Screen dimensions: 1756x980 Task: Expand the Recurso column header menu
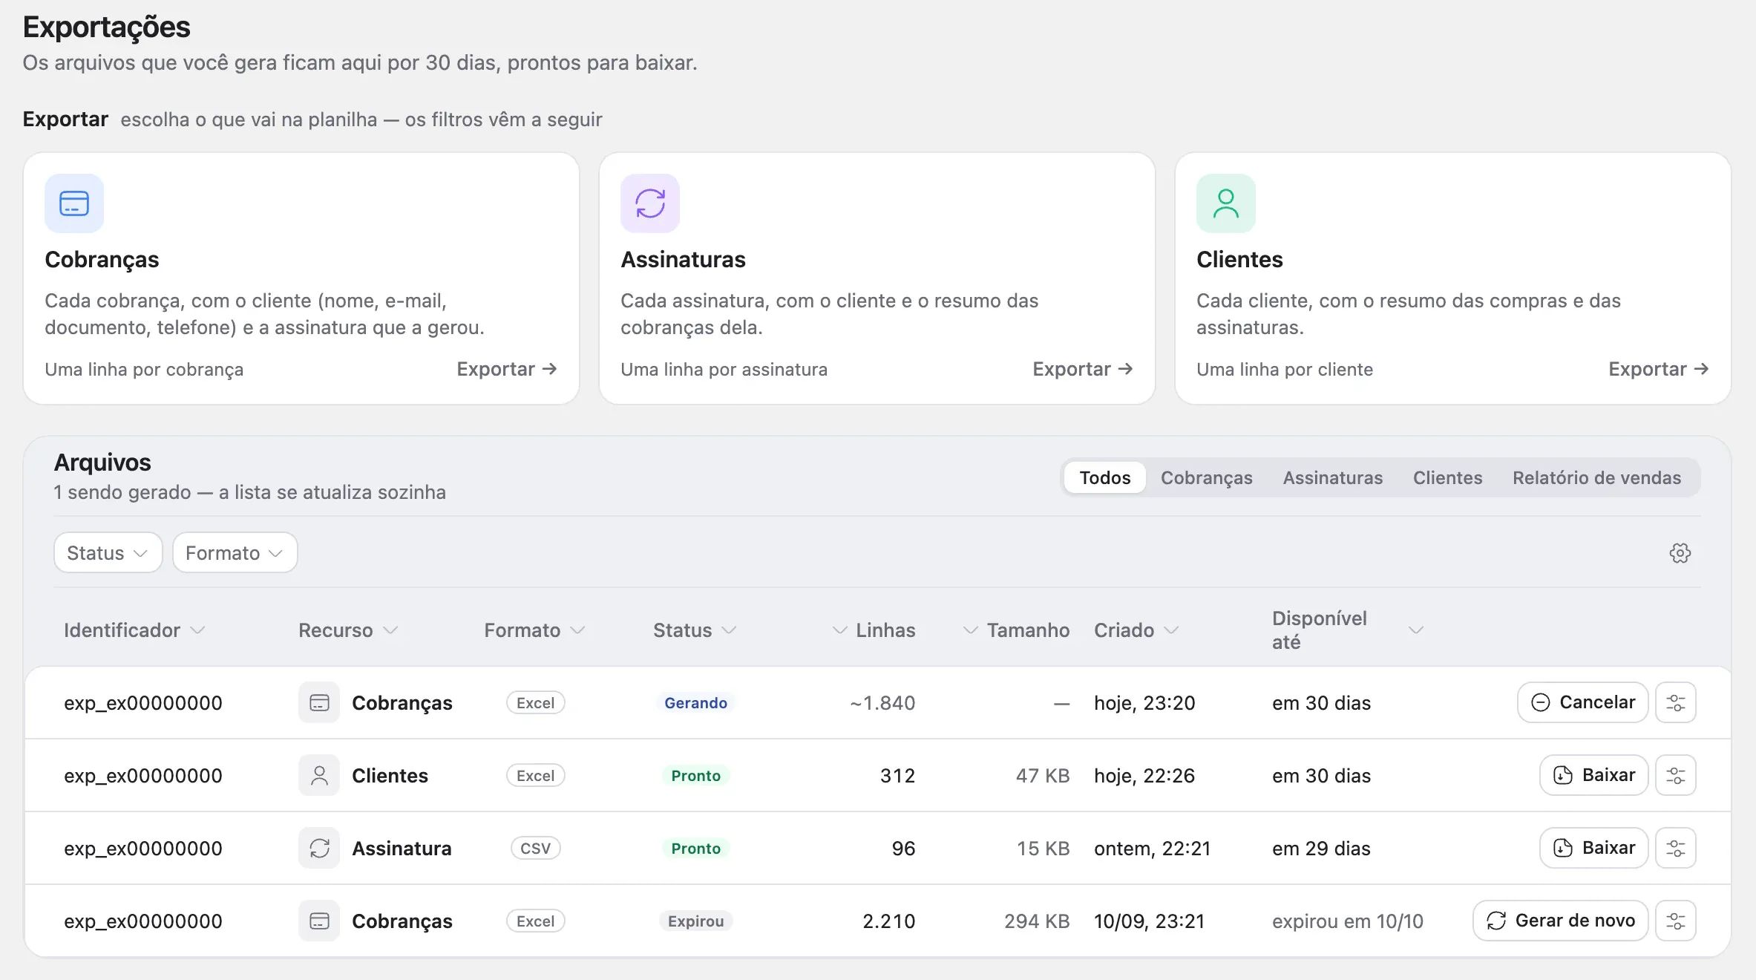coord(348,630)
